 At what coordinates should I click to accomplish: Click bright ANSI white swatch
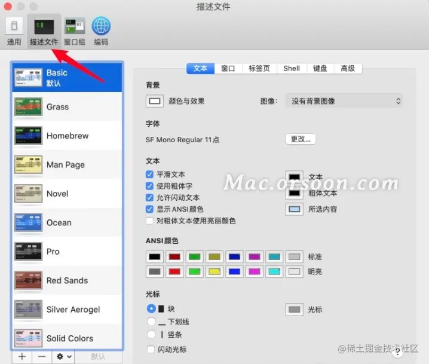click(x=295, y=272)
